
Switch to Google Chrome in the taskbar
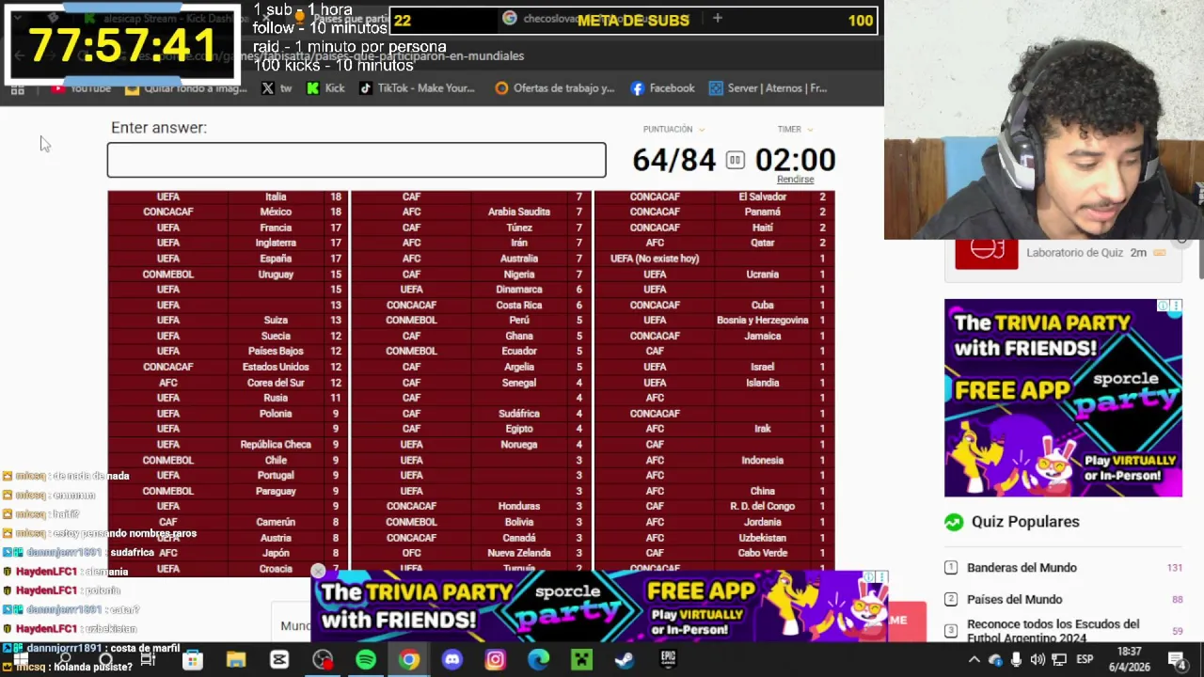click(408, 660)
